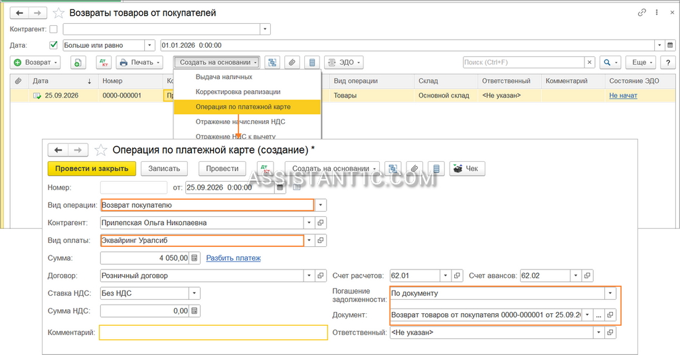
Task: Open calculator for Сумма field
Action: click(x=195, y=258)
